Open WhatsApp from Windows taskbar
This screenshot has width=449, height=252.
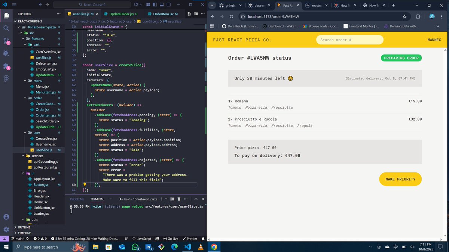136,247
